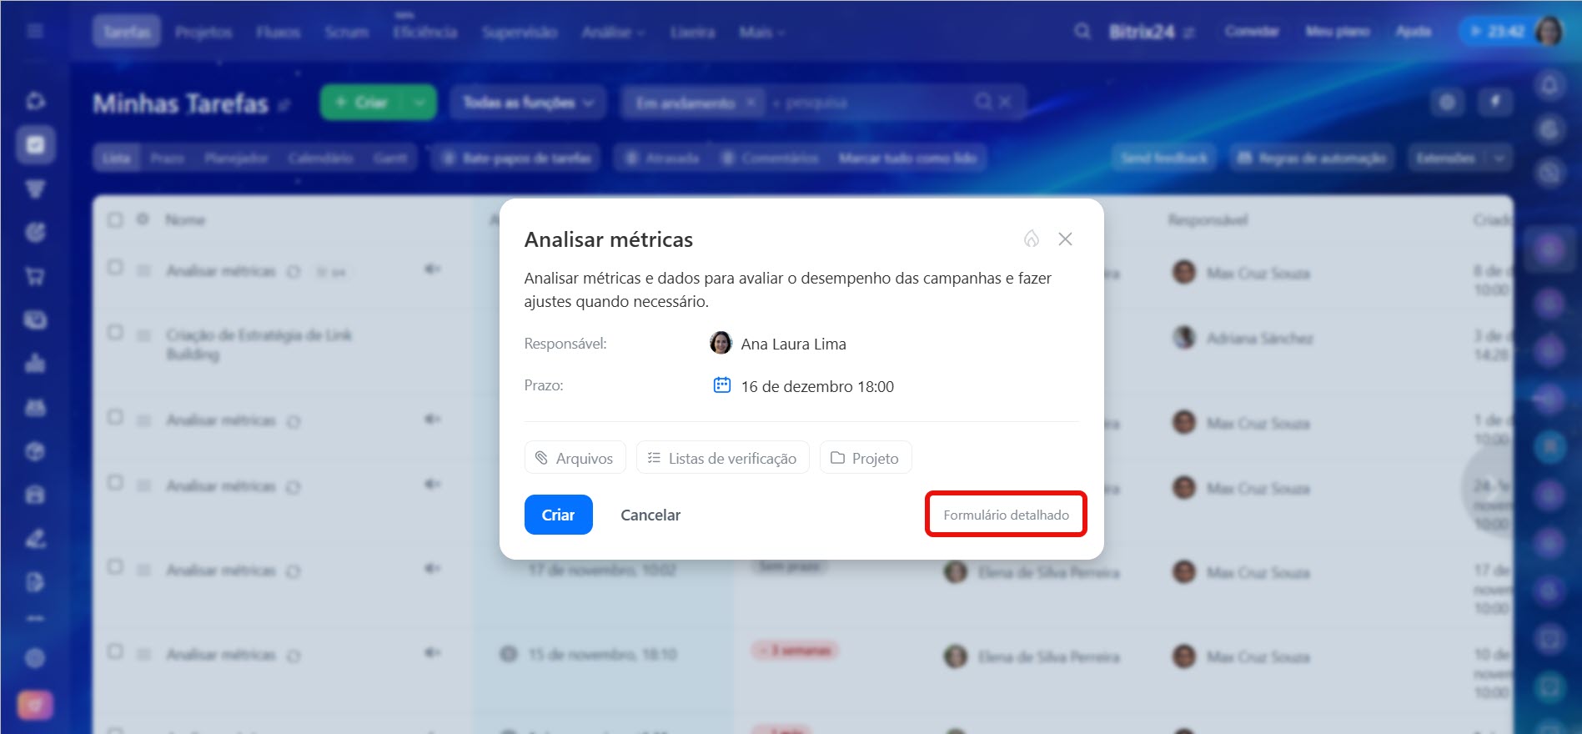
Task: Open the notifications bell in right sidebar
Action: coord(1549,86)
